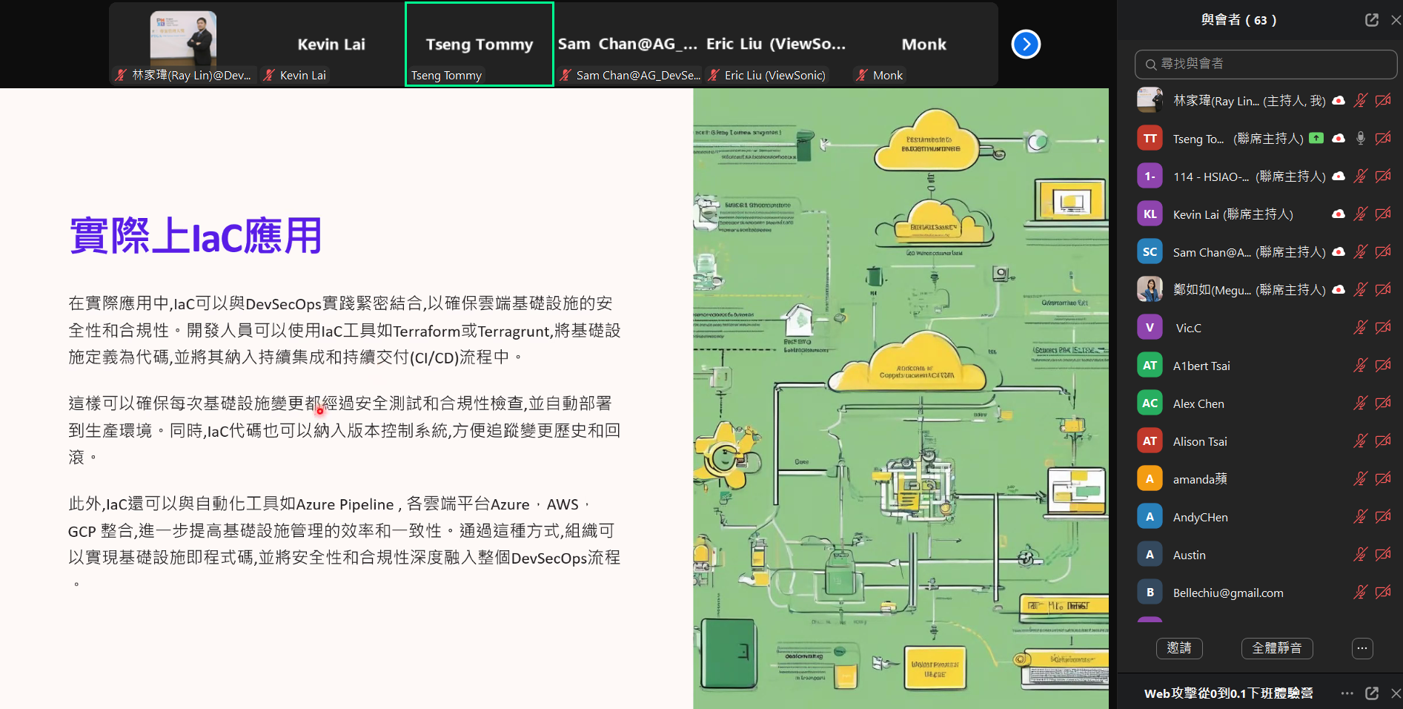Select Tseng Tommy's active speaker tile
The height and width of the screenshot is (709, 1403).
tap(480, 44)
